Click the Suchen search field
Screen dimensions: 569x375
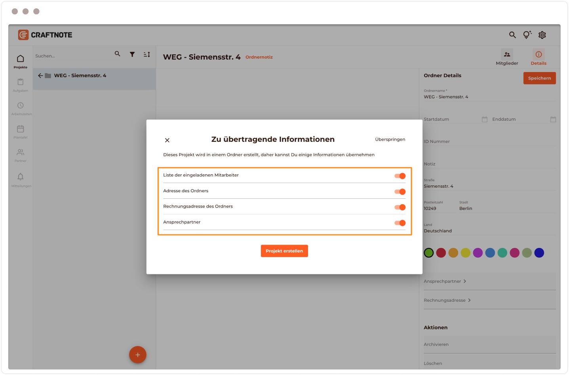tap(71, 56)
